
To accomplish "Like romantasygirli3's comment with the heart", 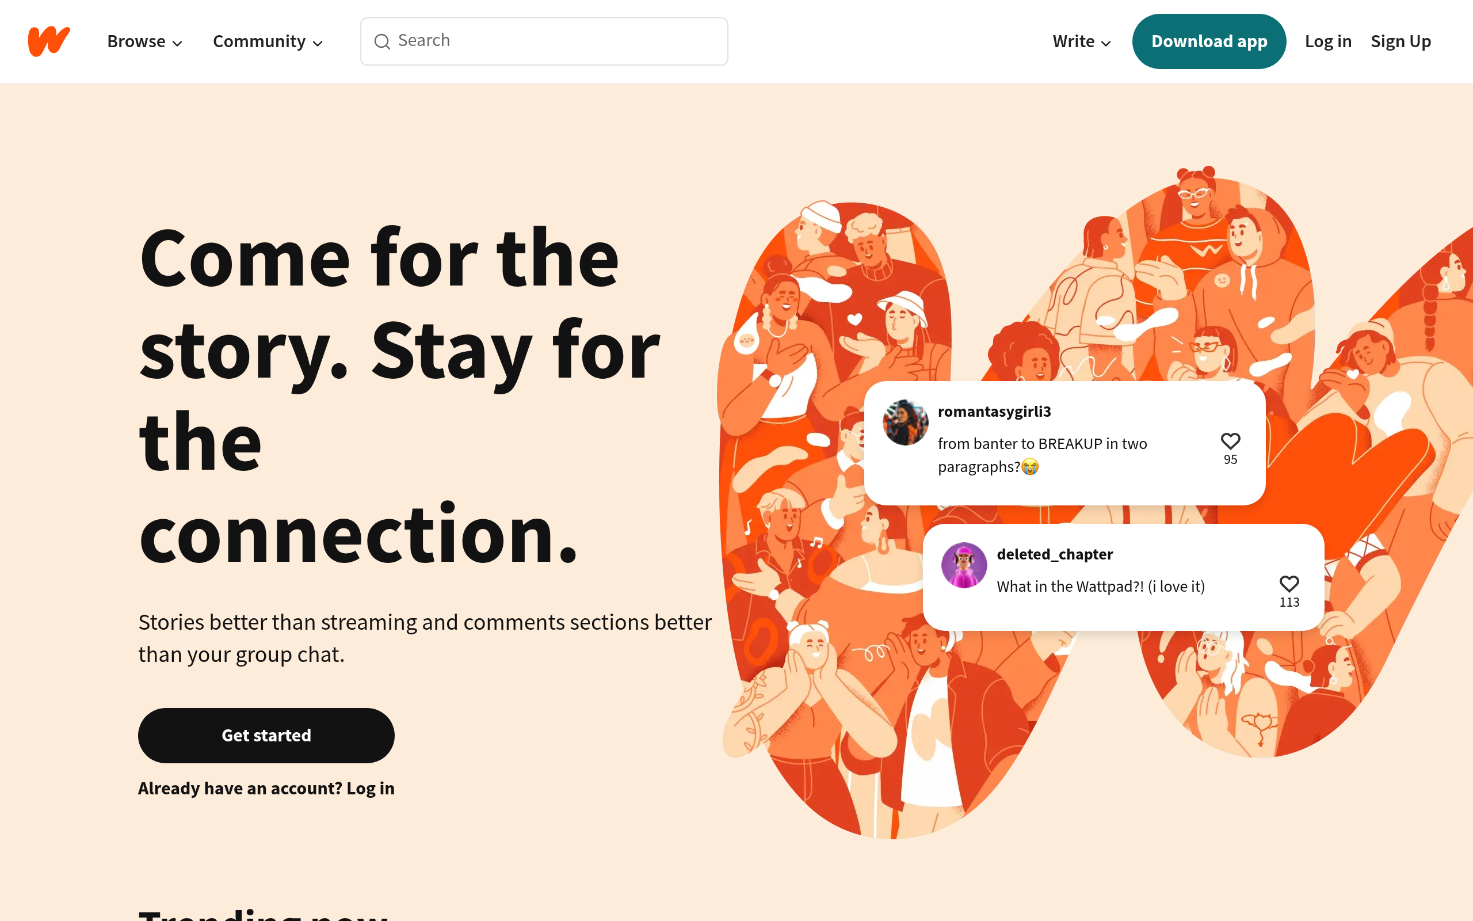I will pos(1230,441).
